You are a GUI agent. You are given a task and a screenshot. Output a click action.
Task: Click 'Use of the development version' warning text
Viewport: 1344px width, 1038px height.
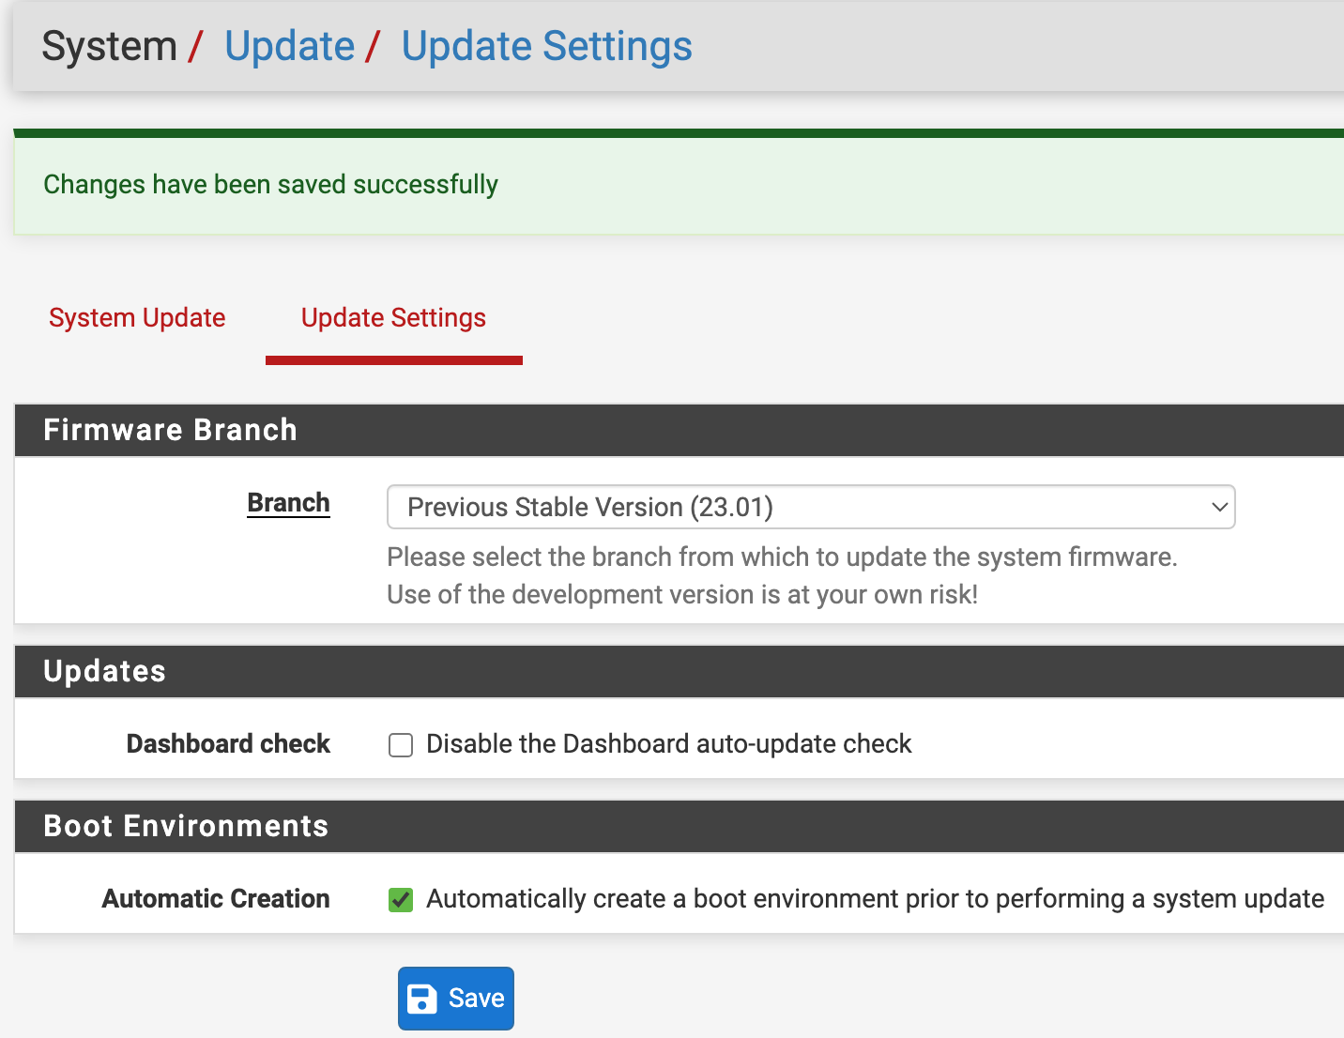[x=682, y=595]
